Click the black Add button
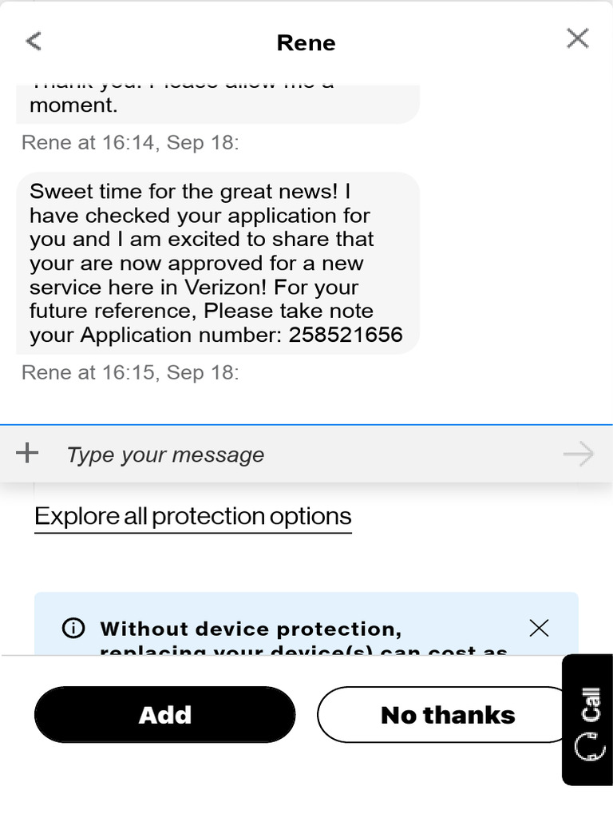 coord(164,715)
